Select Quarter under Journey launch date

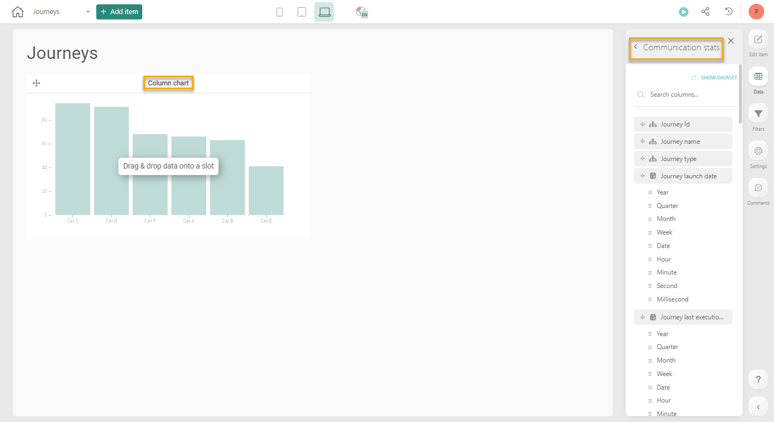[667, 206]
